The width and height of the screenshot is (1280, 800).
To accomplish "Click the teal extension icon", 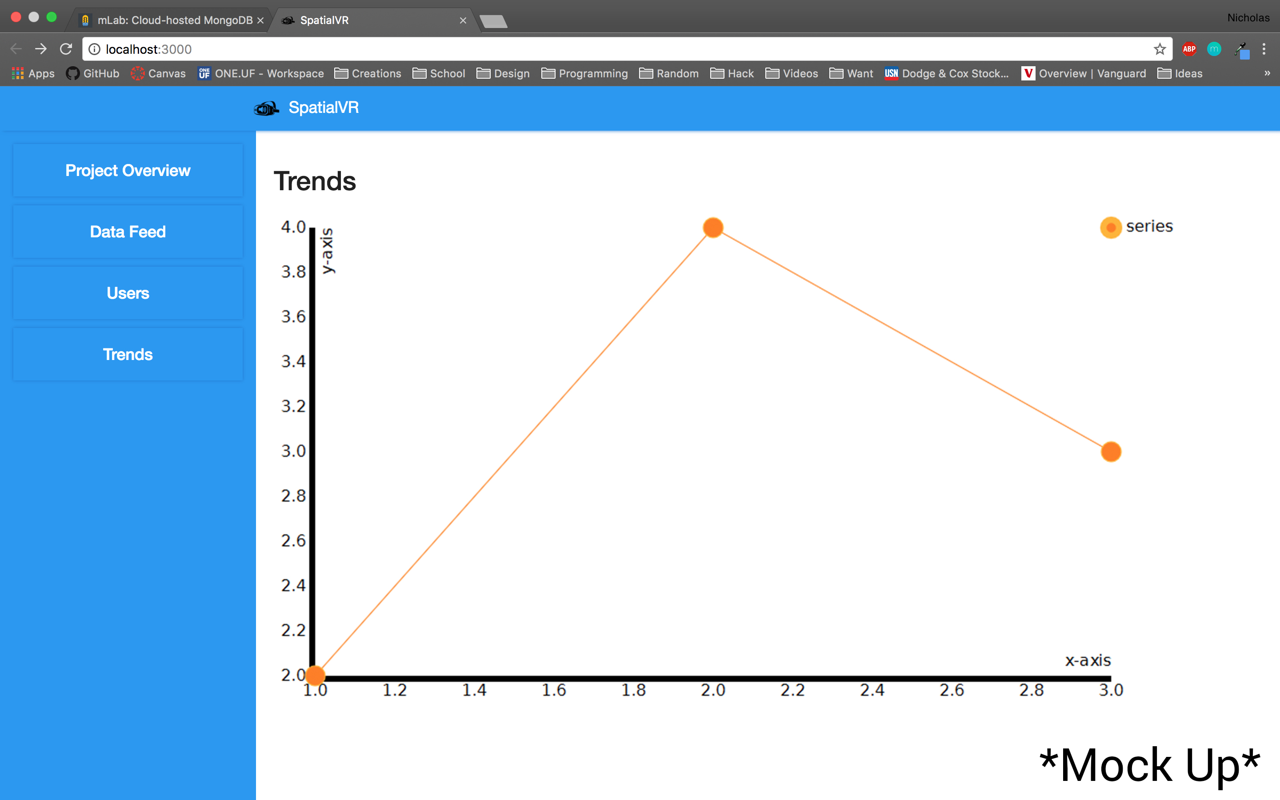I will 1214,49.
